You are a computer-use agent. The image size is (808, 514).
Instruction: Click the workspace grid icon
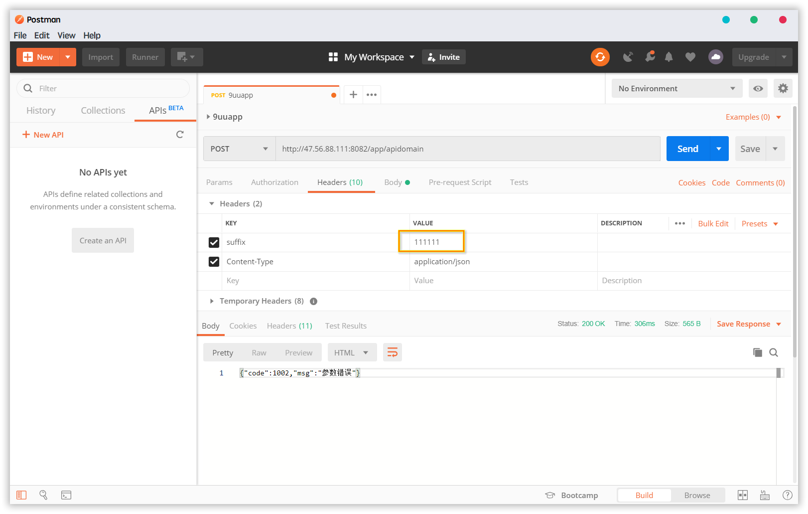point(333,57)
